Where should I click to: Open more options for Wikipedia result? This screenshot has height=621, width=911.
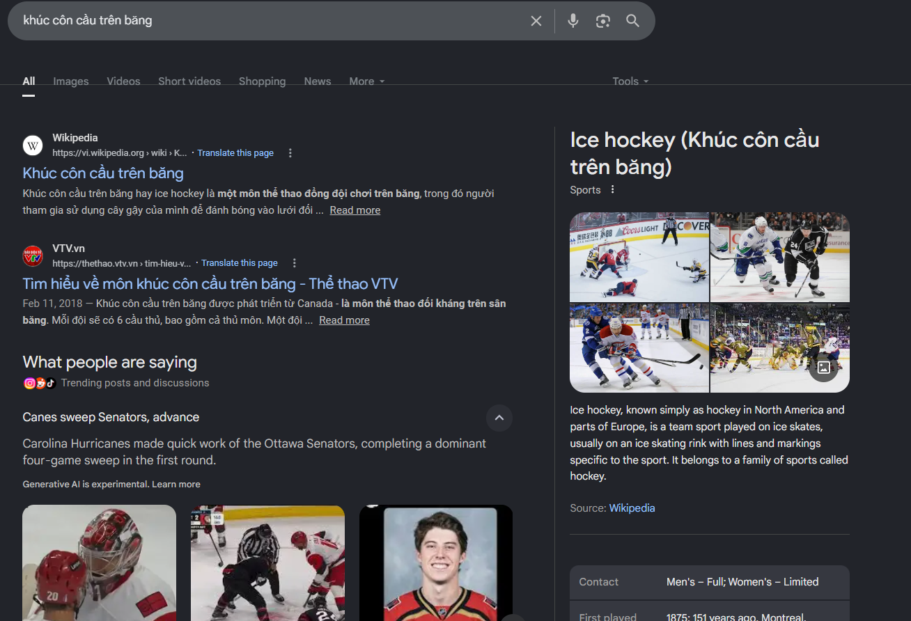290,153
